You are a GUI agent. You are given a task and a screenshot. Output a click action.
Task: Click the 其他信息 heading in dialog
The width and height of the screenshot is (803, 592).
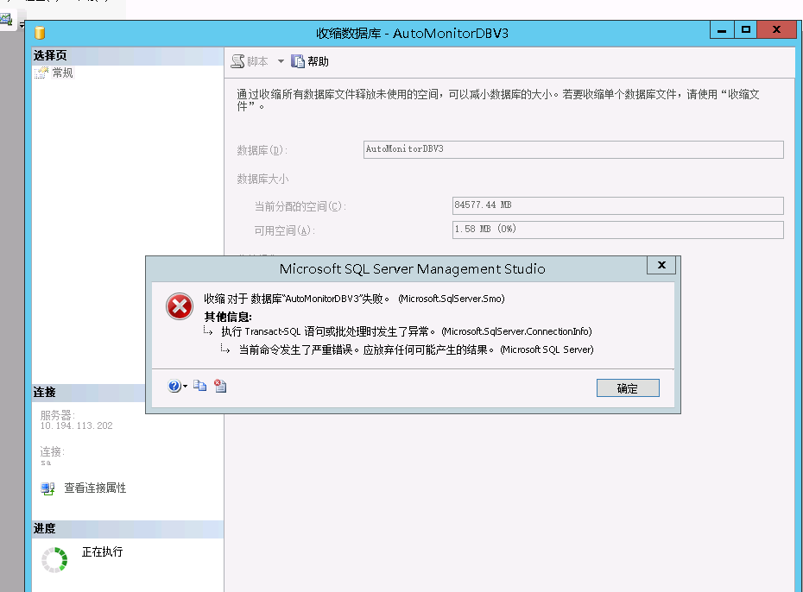(x=228, y=316)
